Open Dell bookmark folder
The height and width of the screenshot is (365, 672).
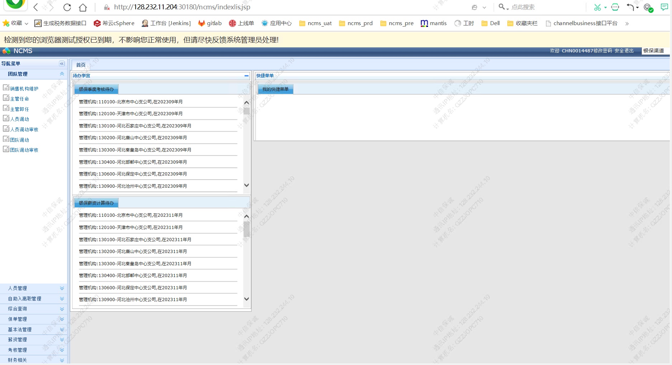tap(490, 23)
